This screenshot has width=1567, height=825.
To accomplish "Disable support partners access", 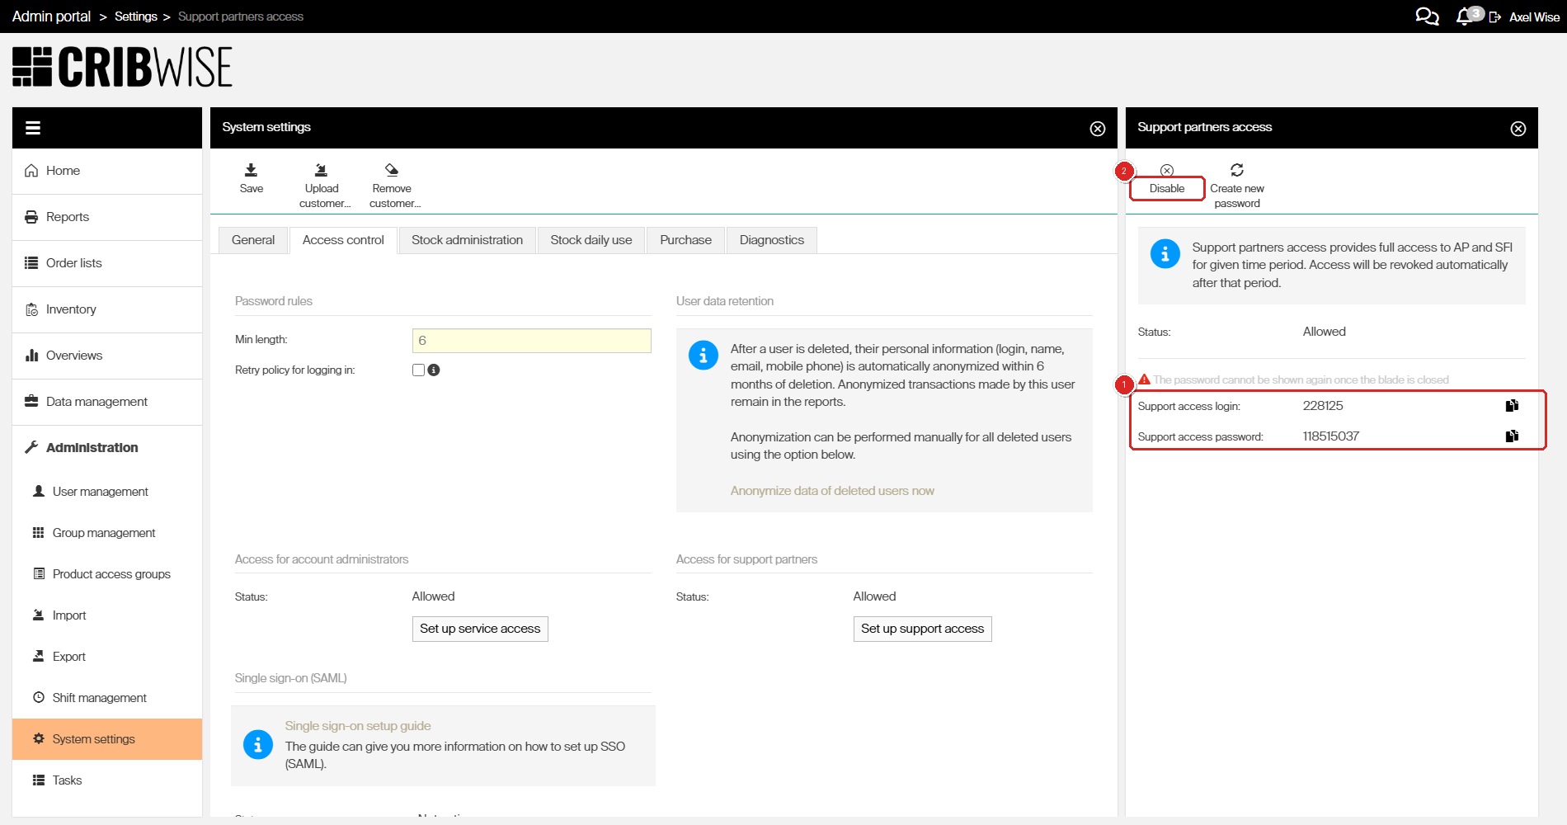I will pos(1167,188).
